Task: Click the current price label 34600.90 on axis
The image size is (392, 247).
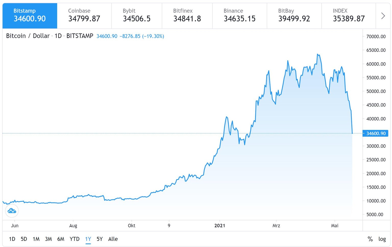Action: click(376, 133)
